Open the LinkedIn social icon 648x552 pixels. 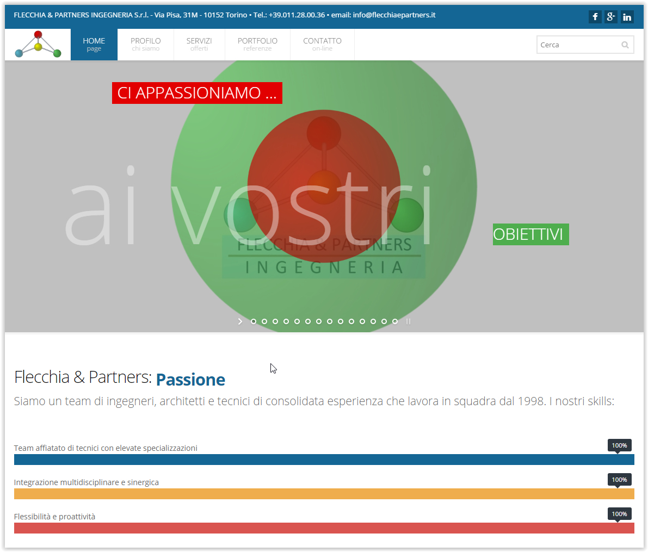point(627,17)
